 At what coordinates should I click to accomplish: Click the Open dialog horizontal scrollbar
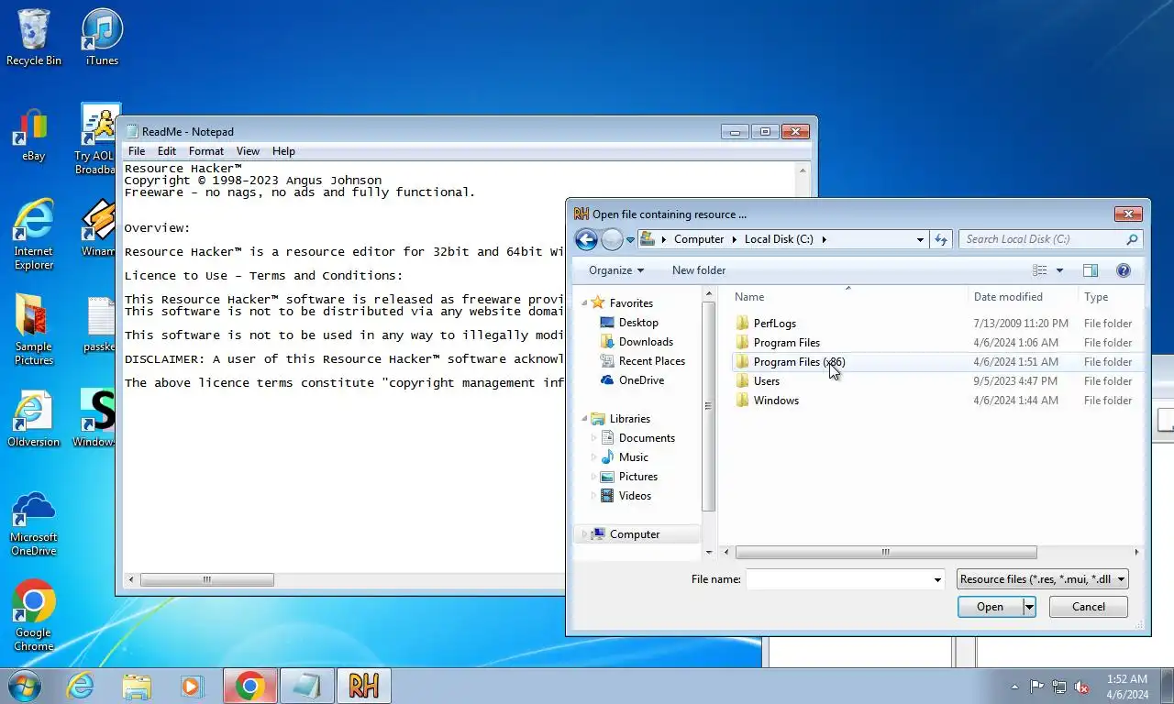886,552
